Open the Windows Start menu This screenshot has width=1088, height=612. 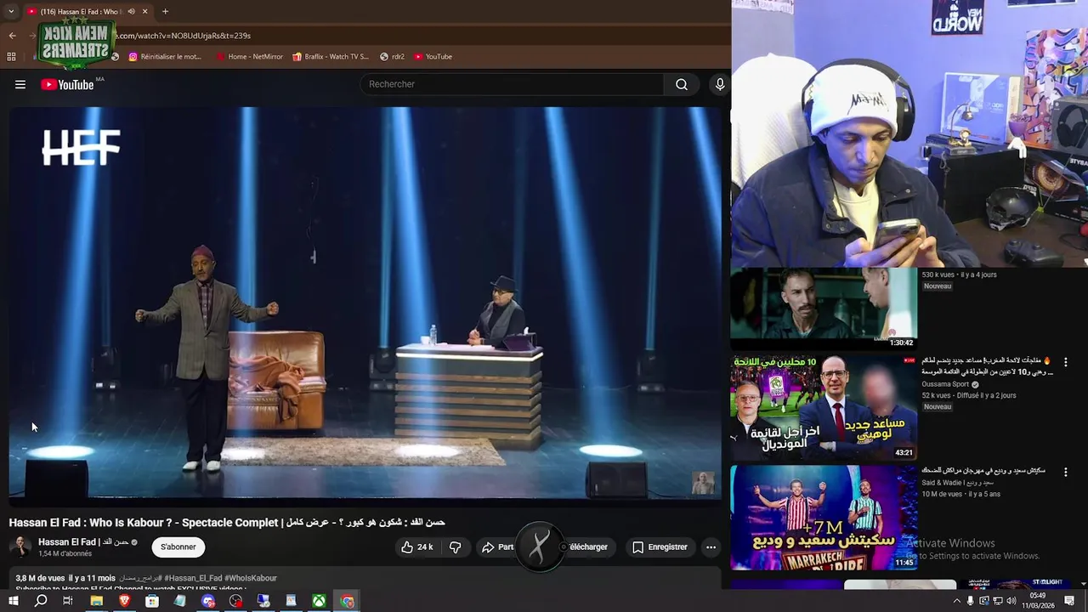pyautogui.click(x=13, y=601)
